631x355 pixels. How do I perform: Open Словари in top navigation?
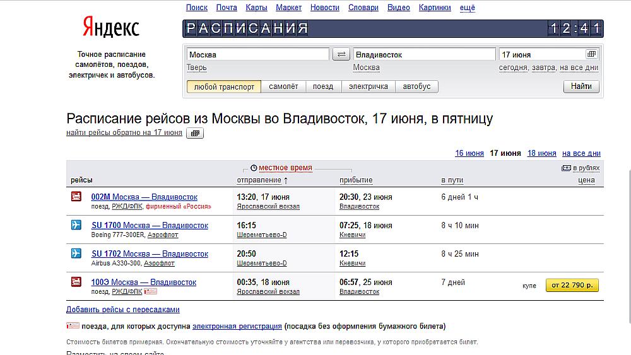click(363, 7)
